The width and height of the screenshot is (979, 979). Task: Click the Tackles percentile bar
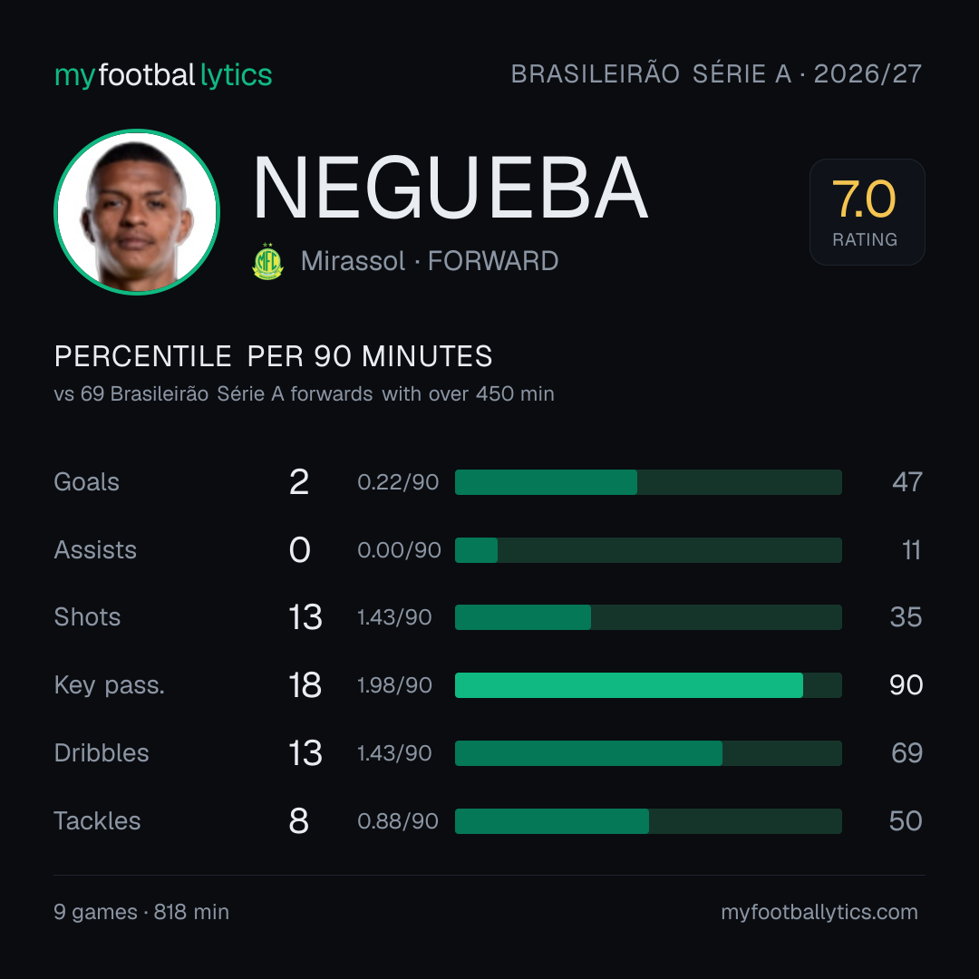tap(648, 821)
